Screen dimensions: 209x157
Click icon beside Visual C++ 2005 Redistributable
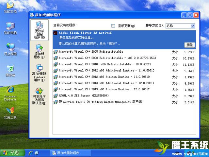click(55, 52)
